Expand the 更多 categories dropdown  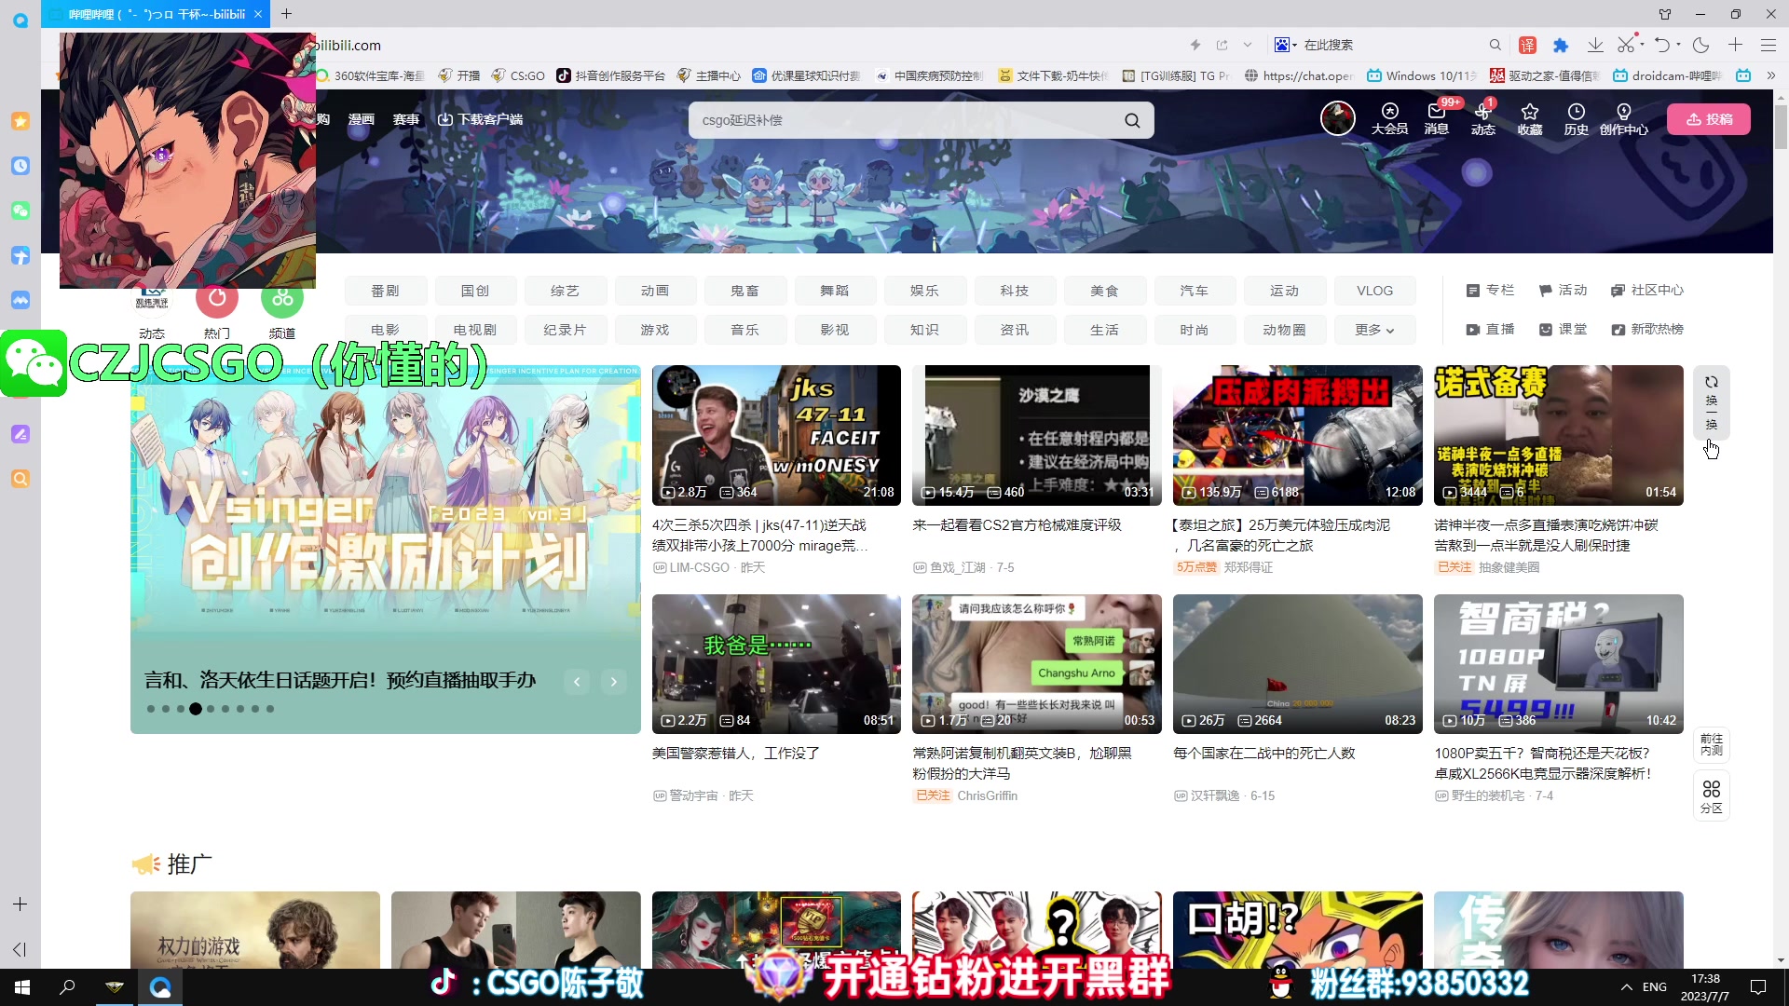coord(1374,330)
